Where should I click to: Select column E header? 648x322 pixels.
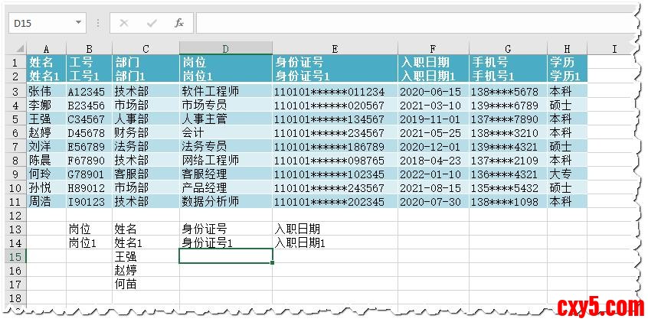point(335,49)
